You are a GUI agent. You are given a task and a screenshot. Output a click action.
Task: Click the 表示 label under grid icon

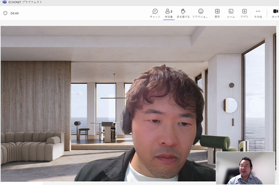click(x=217, y=17)
